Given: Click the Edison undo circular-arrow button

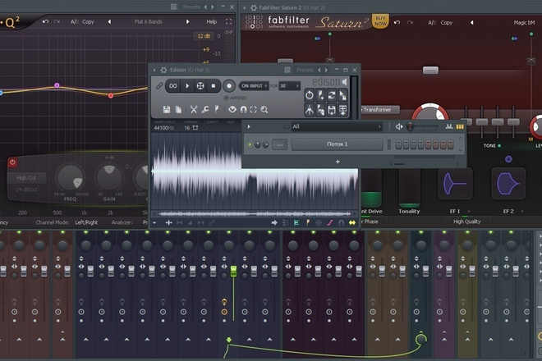Looking at the screenshot, I should coord(309,94).
